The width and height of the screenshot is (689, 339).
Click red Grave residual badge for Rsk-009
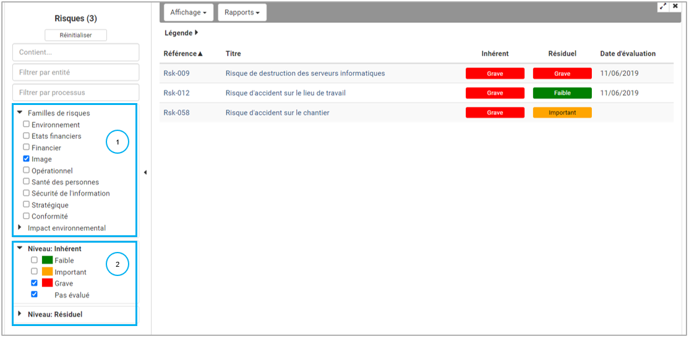[562, 73]
